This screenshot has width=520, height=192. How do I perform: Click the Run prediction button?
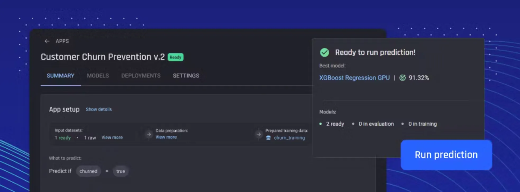[446, 155]
